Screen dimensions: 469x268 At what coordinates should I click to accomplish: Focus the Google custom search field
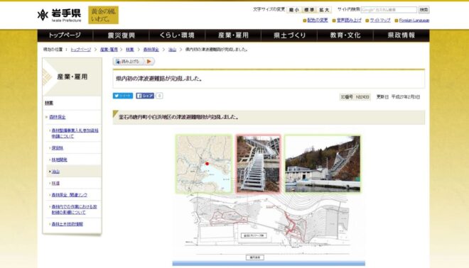tap(389, 10)
